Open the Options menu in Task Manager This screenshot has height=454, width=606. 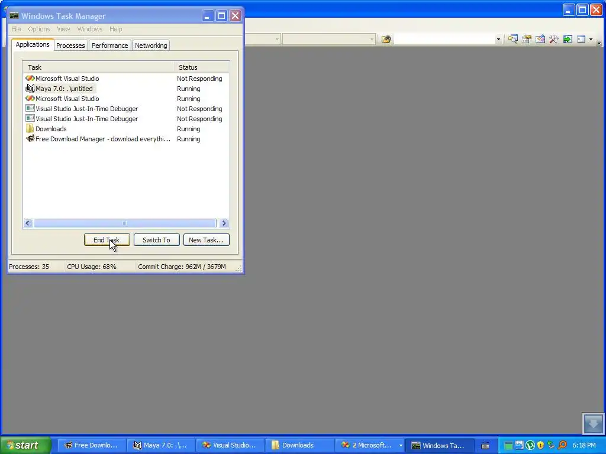coord(38,29)
